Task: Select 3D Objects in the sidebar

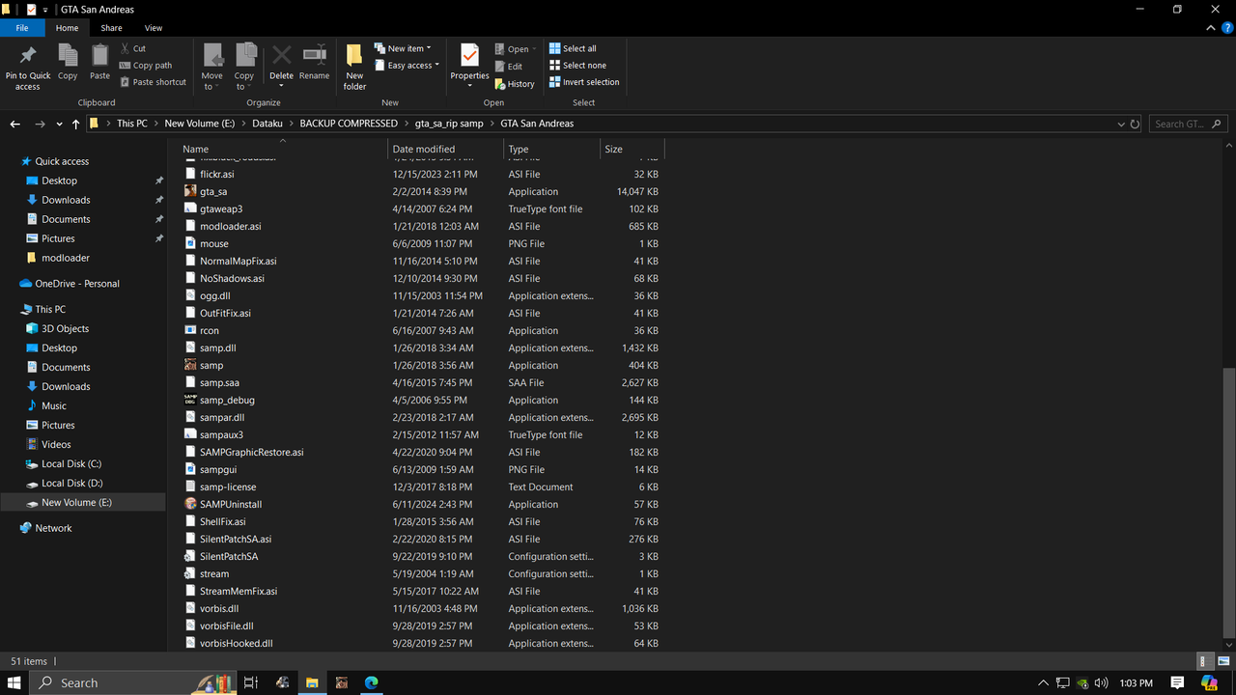Action: point(65,328)
